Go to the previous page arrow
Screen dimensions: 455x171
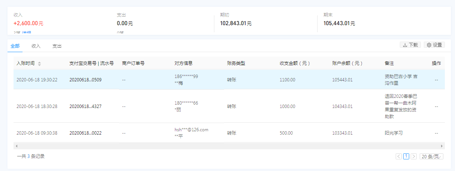pos(399,156)
